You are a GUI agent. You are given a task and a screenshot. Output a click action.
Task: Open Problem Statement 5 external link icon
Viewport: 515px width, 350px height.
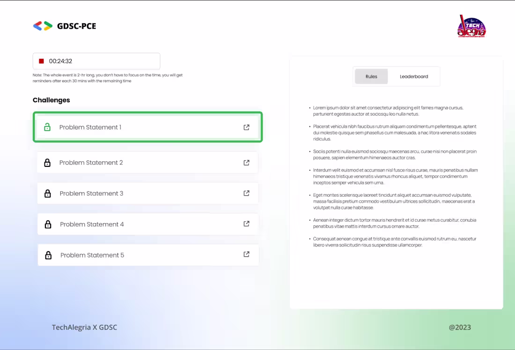coord(246,254)
